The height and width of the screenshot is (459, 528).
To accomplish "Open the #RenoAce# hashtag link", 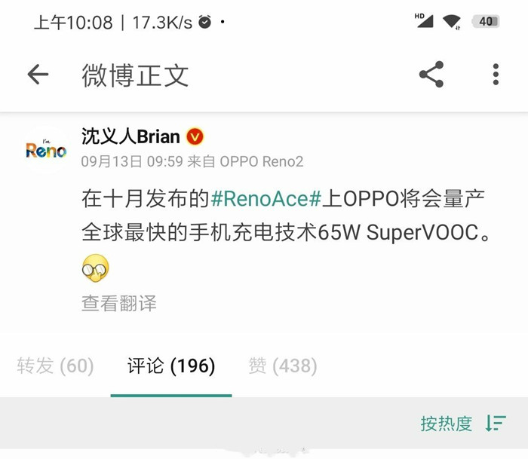I will tap(266, 198).
